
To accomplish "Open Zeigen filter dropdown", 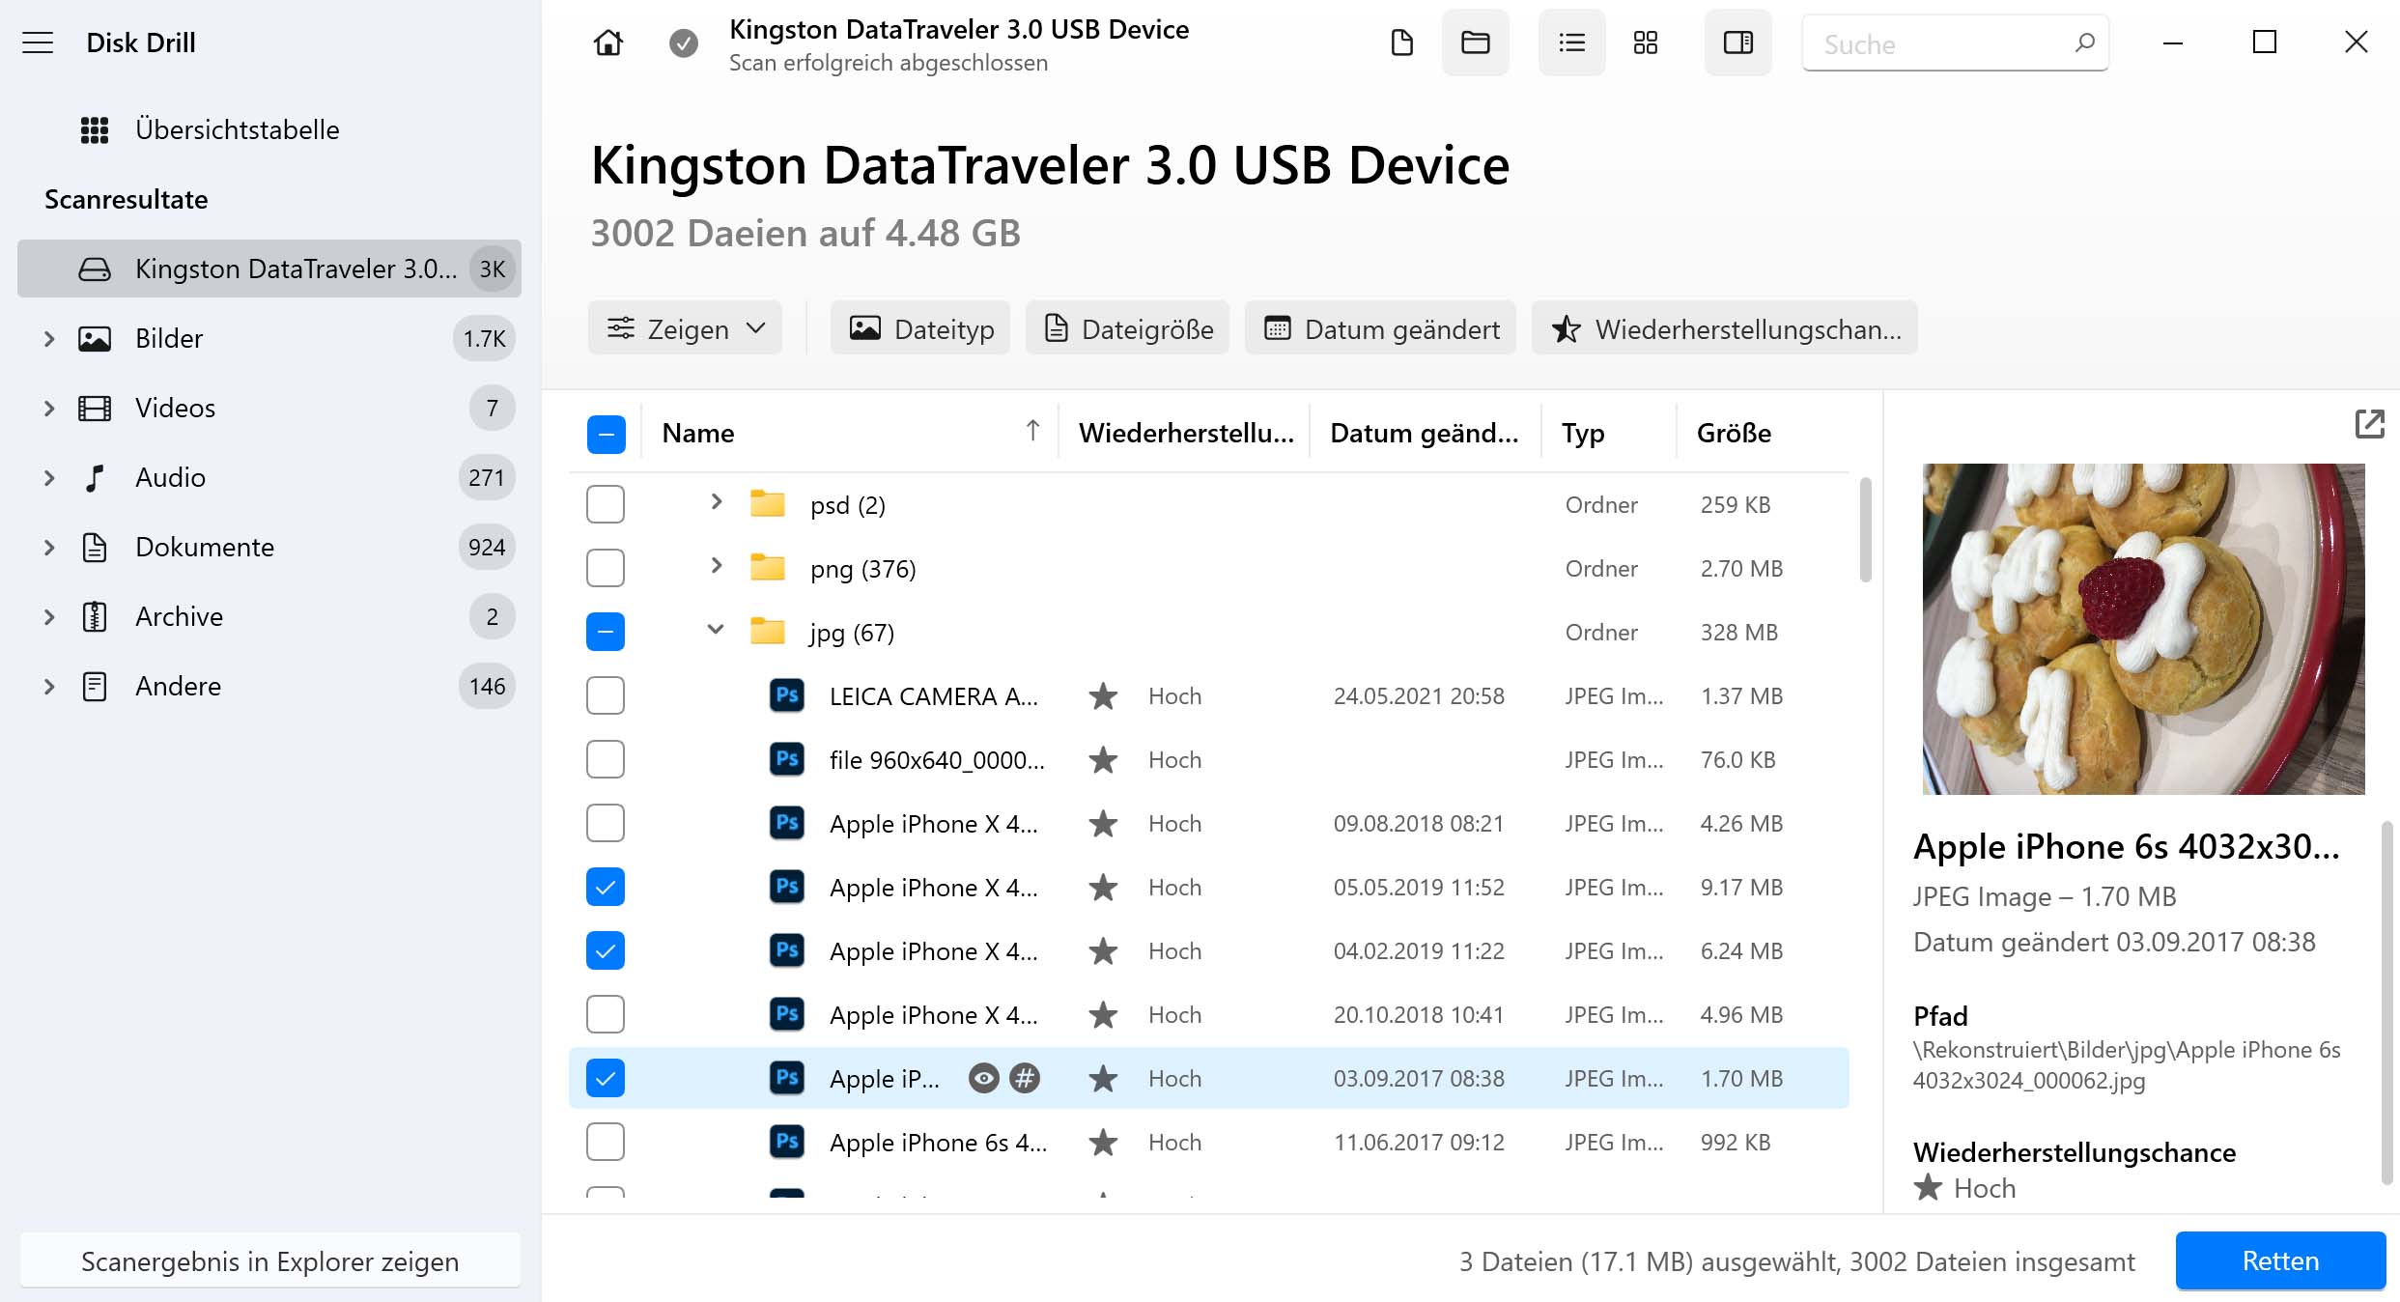I will [x=685, y=330].
